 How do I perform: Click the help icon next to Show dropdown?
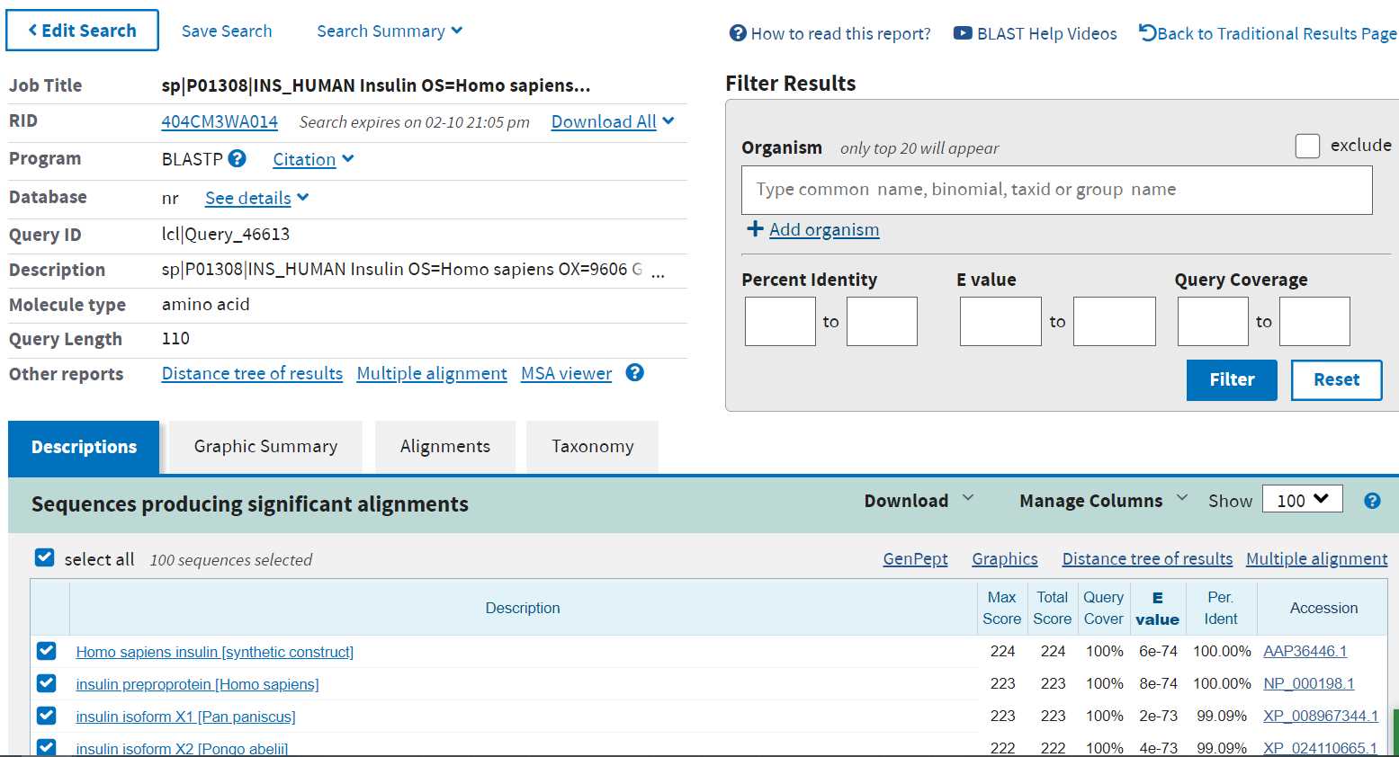point(1372,501)
